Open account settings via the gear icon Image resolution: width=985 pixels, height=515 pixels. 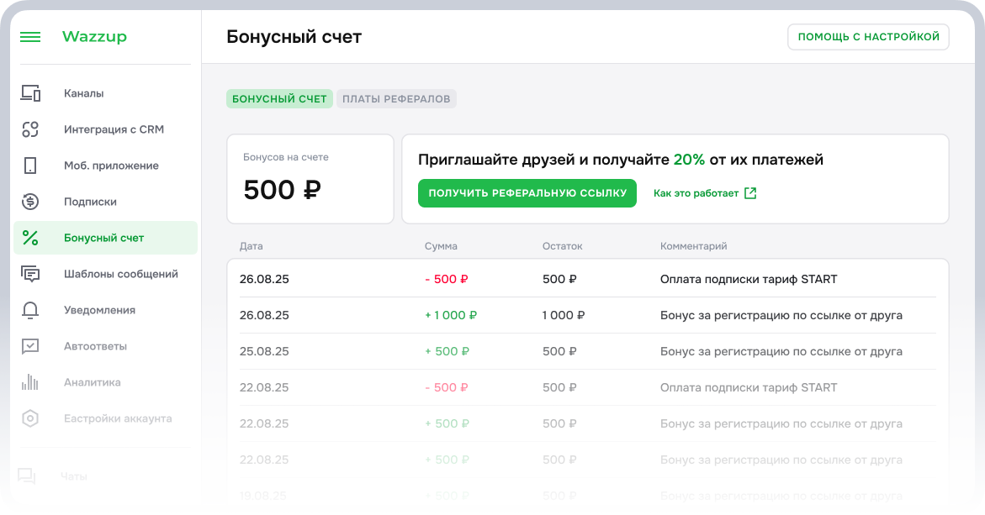click(29, 418)
